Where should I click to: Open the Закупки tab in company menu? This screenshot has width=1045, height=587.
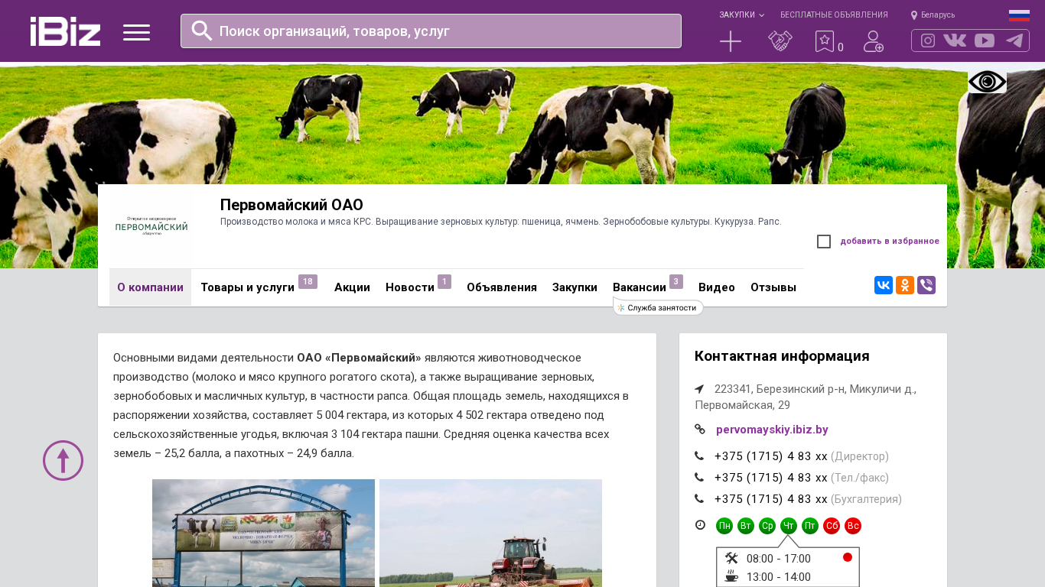coord(575,287)
